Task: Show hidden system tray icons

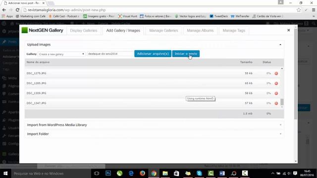Action: (273, 174)
